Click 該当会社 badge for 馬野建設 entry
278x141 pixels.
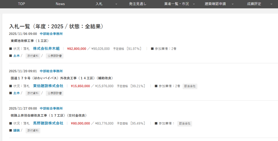(x=185, y=124)
